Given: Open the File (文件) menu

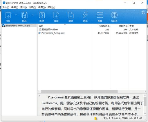Looking at the screenshot, I should 6,7.
